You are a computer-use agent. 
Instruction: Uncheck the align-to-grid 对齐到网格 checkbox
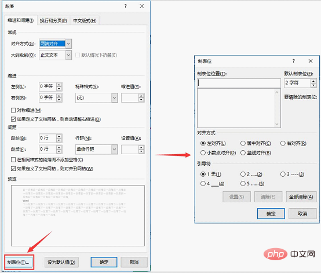13,169
